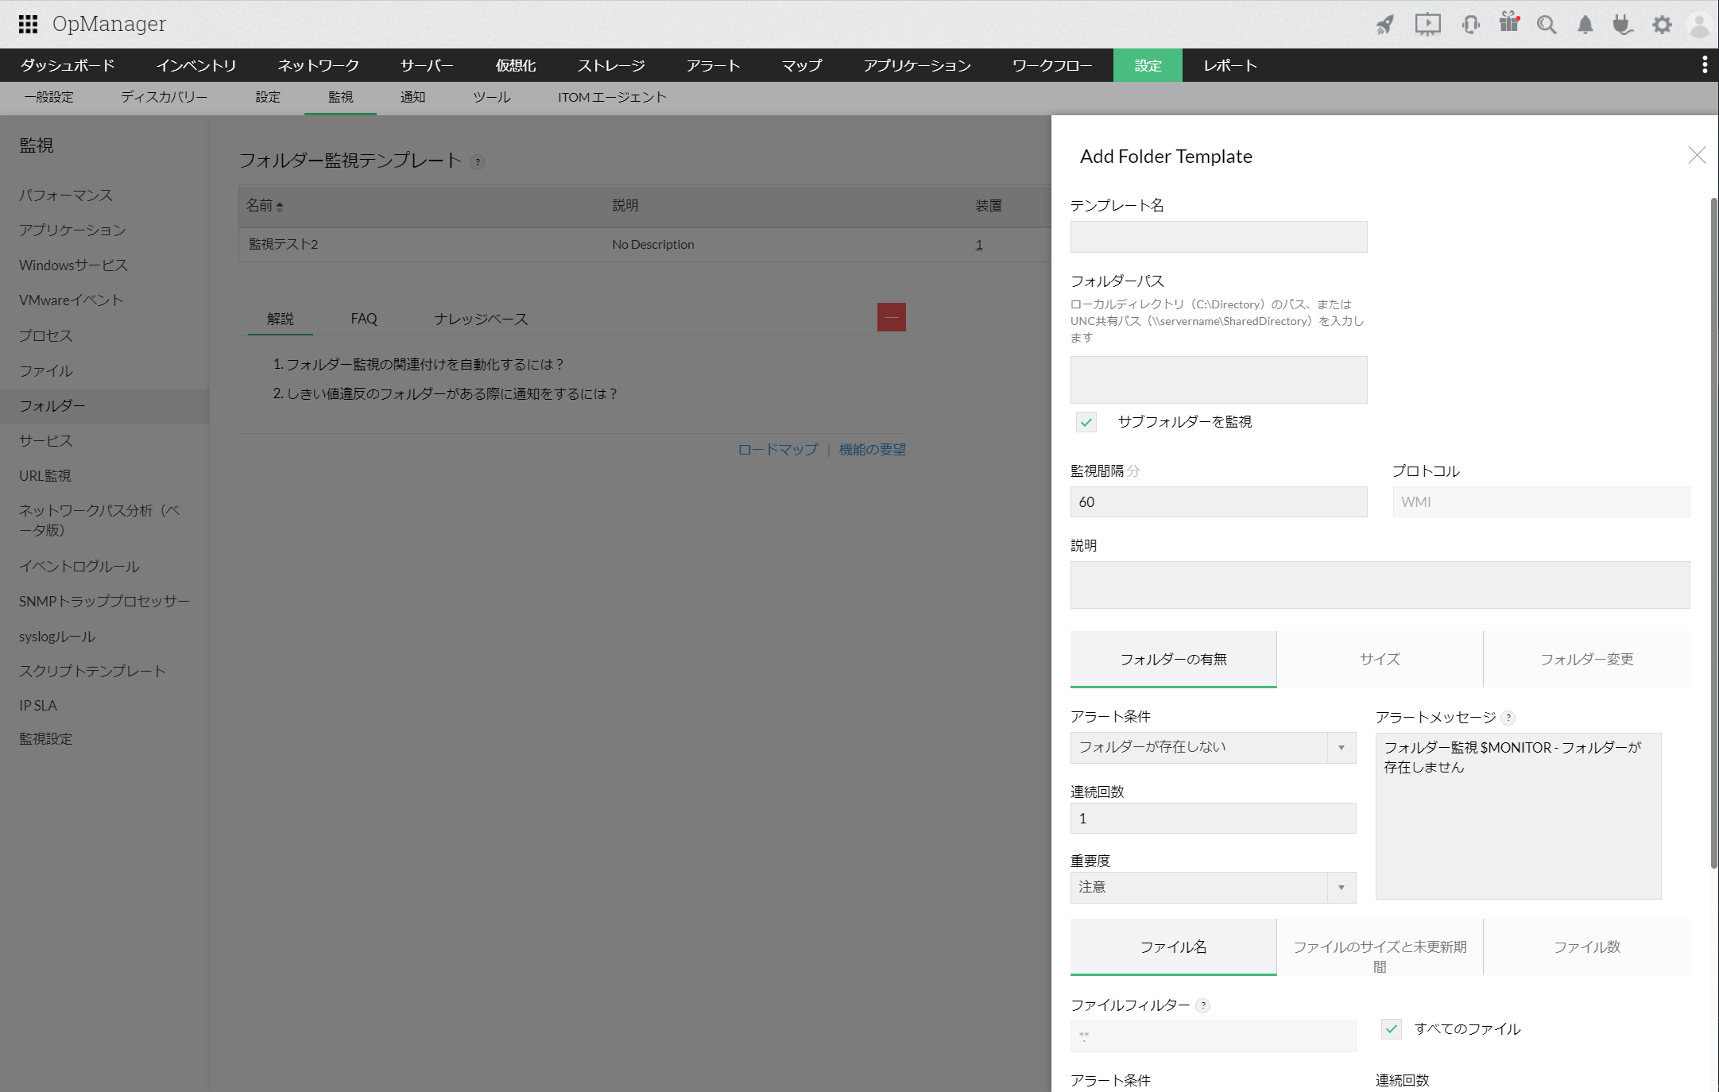Click the ロードマップ link

coord(777,449)
